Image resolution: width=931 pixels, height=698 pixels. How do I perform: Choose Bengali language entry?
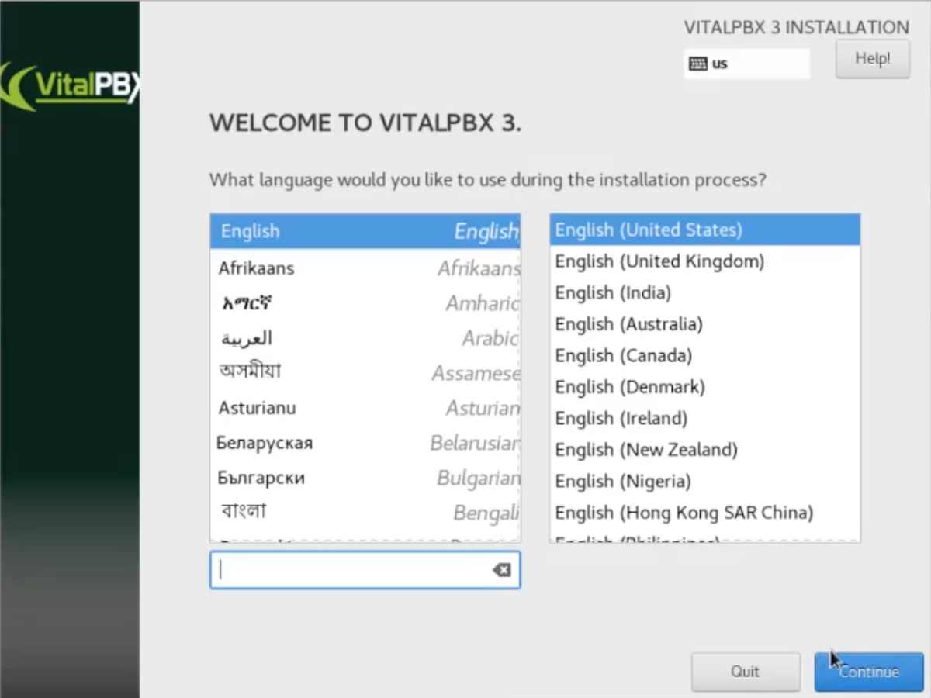click(x=365, y=513)
